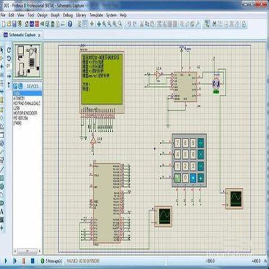Click the Play simulation button
This screenshot has height=269, width=269.
(x=6, y=261)
